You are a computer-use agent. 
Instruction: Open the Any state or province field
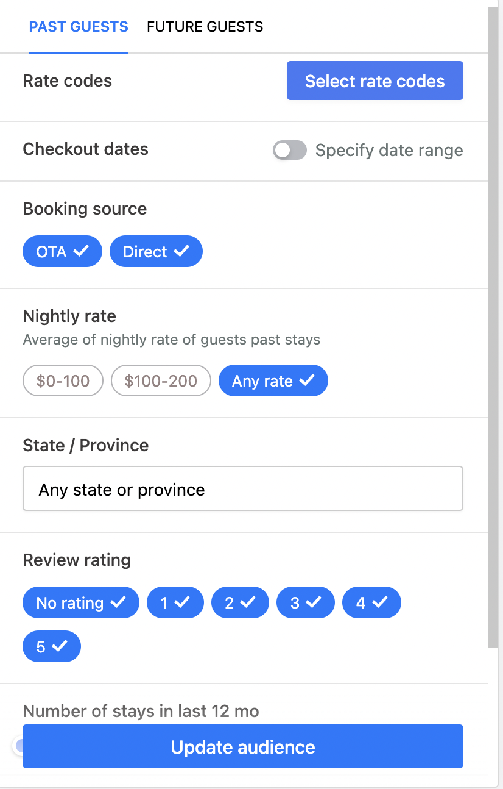242,489
